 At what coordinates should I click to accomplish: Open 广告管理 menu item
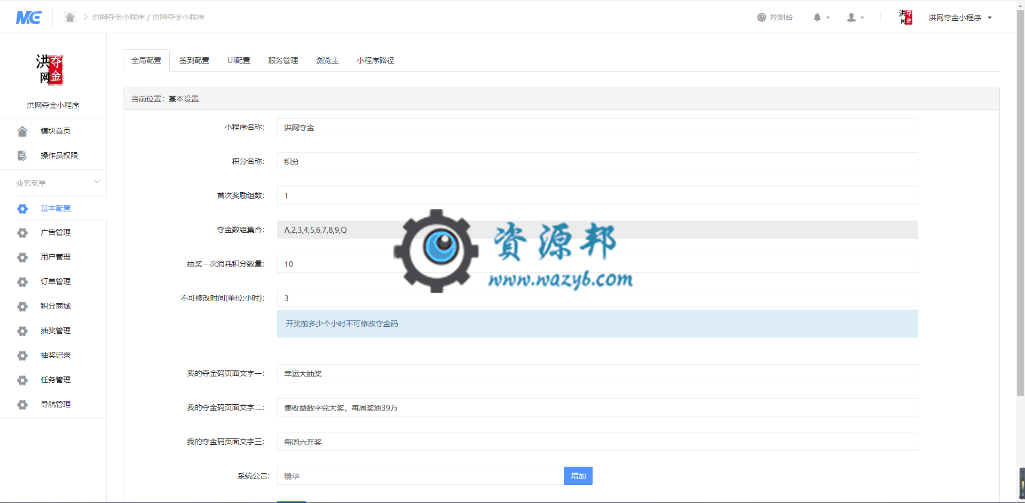point(56,232)
